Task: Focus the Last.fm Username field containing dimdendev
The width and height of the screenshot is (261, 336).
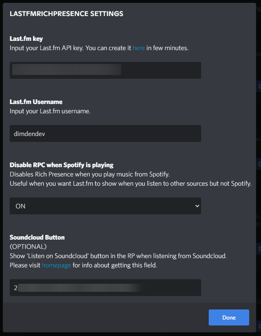Action: [105, 133]
